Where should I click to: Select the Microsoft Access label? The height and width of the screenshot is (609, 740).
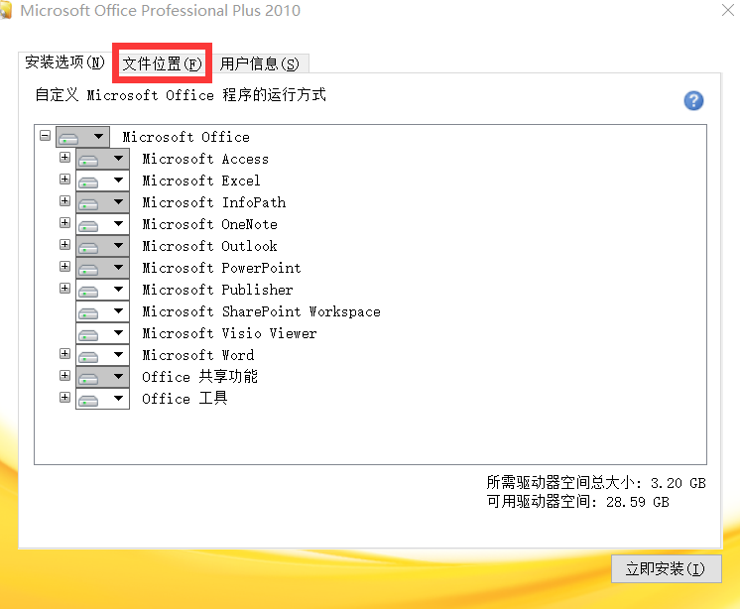click(205, 159)
